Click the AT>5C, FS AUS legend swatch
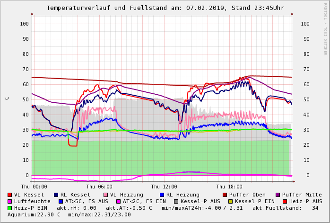330x223 pixels. click(x=61, y=201)
